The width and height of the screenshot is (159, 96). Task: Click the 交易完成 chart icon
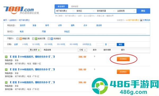click(x=141, y=20)
